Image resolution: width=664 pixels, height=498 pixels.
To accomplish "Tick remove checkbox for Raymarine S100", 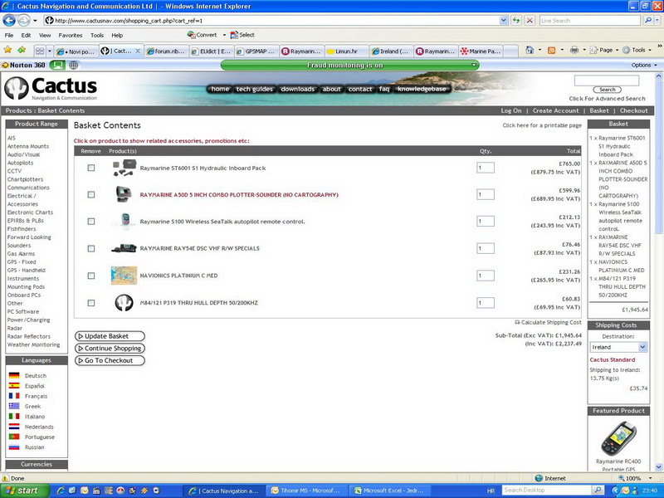I will (91, 222).
